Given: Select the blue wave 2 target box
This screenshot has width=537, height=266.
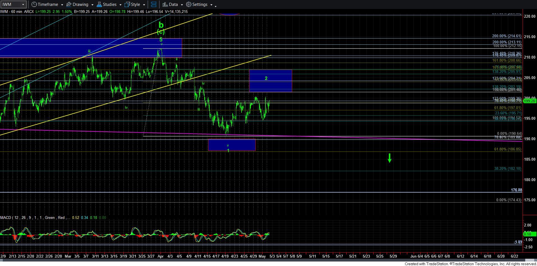Looking at the screenshot, I should point(270,81).
